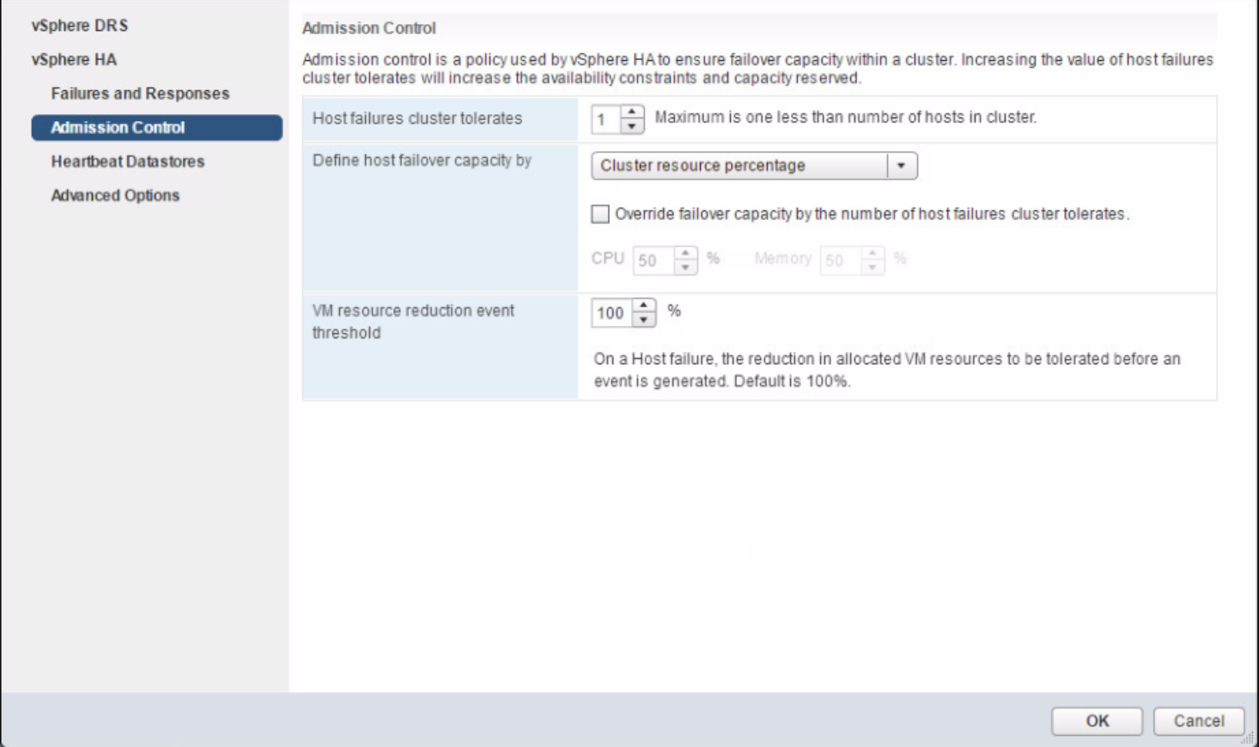Click 'Host failures cluster tolerates' label
Viewport: 1259px width, 747px height.
[x=417, y=118]
